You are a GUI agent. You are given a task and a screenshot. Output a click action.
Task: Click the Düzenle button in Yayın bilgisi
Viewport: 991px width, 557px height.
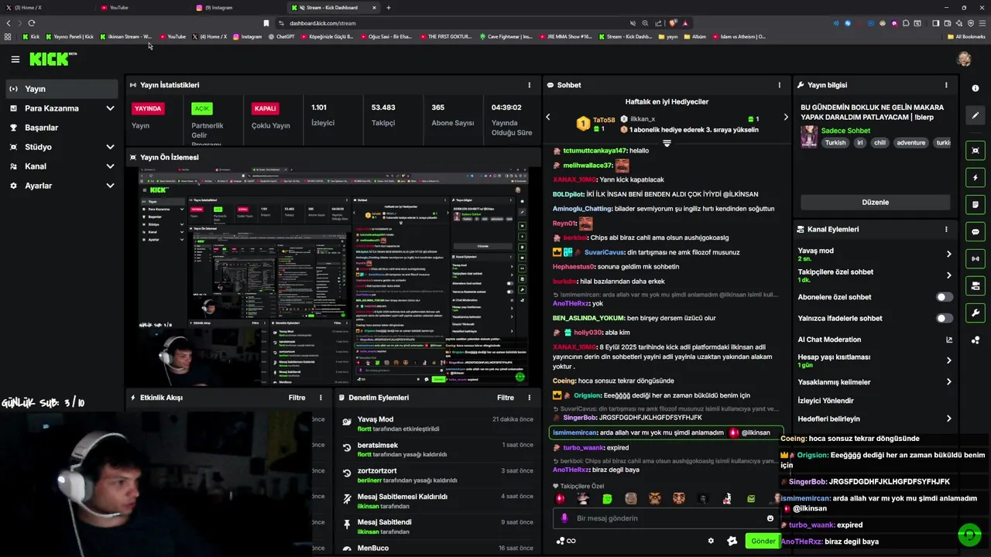click(x=875, y=202)
